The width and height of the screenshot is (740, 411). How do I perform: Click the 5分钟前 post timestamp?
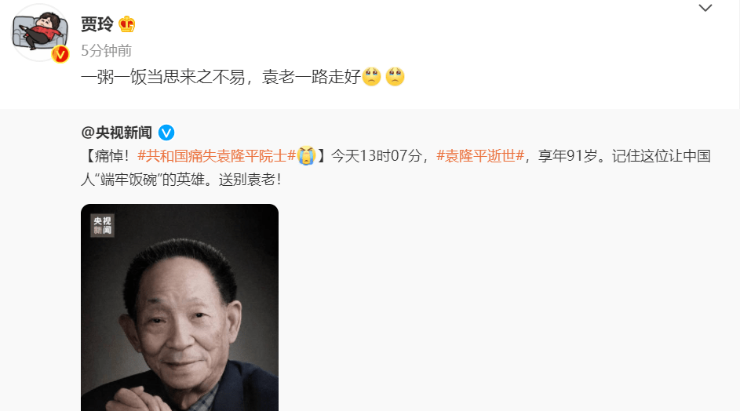(x=106, y=50)
